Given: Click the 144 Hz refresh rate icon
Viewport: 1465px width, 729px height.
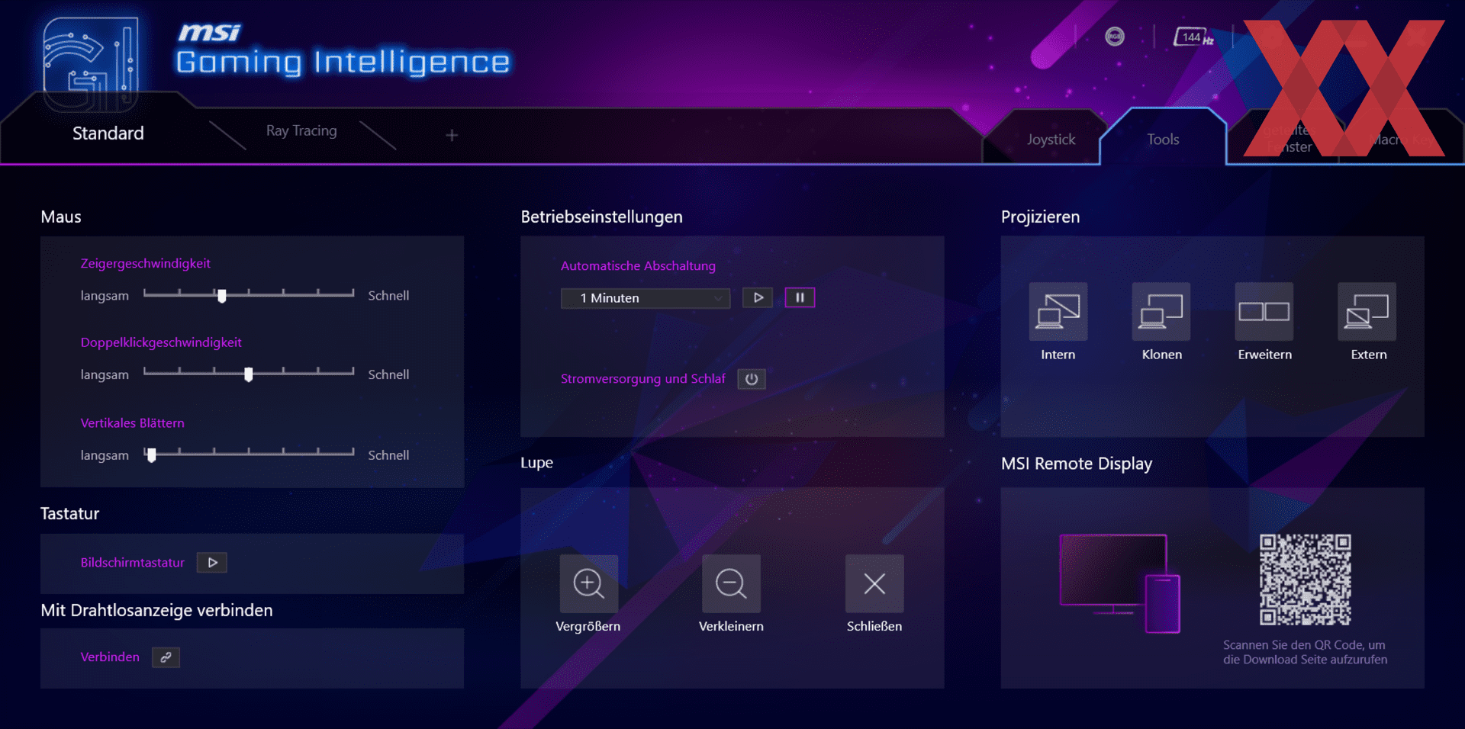Looking at the screenshot, I should tap(1194, 37).
